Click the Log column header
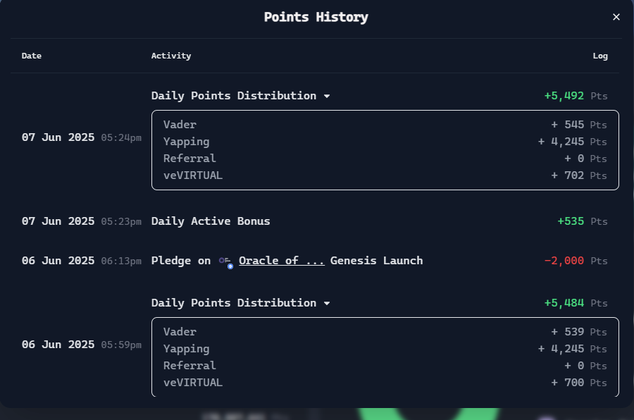 [600, 56]
